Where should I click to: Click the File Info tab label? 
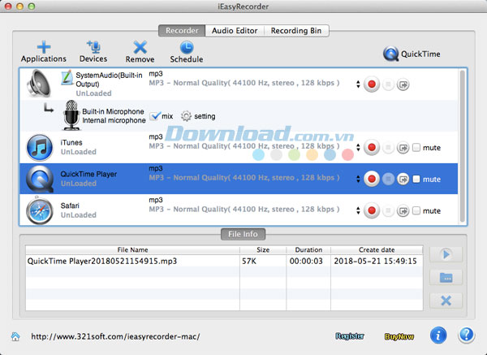[x=243, y=234]
